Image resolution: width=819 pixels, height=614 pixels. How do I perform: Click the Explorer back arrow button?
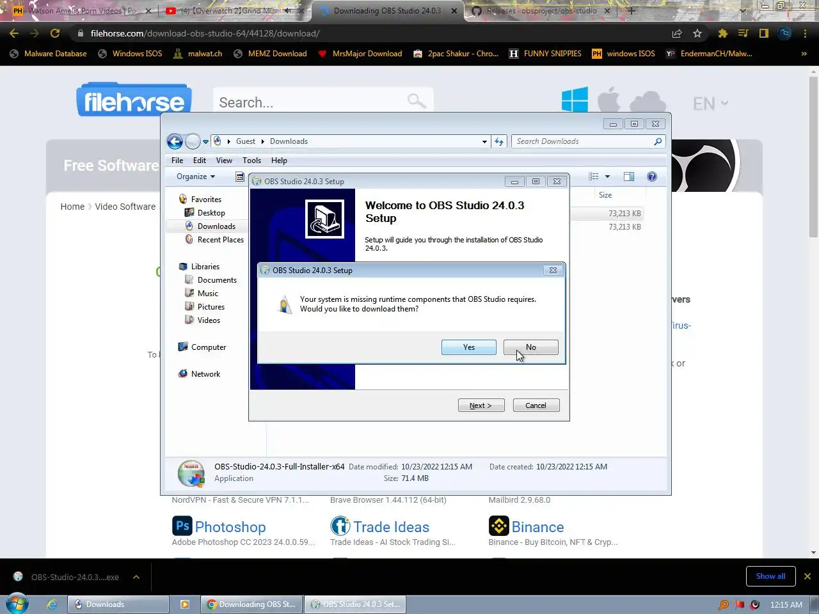pos(175,141)
